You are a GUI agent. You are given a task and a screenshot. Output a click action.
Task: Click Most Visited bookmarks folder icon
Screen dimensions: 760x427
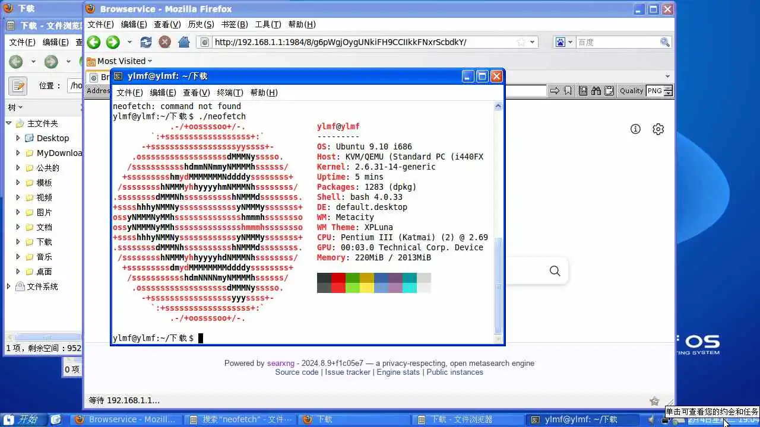point(91,61)
